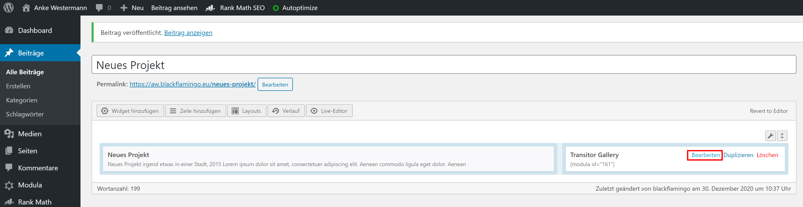This screenshot has width=803, height=207.
Task: Open the Verlauf history button
Action: coord(286,111)
